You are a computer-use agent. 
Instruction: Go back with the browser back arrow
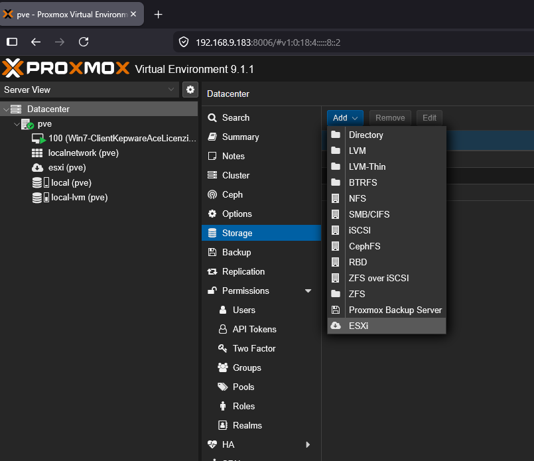click(x=36, y=42)
